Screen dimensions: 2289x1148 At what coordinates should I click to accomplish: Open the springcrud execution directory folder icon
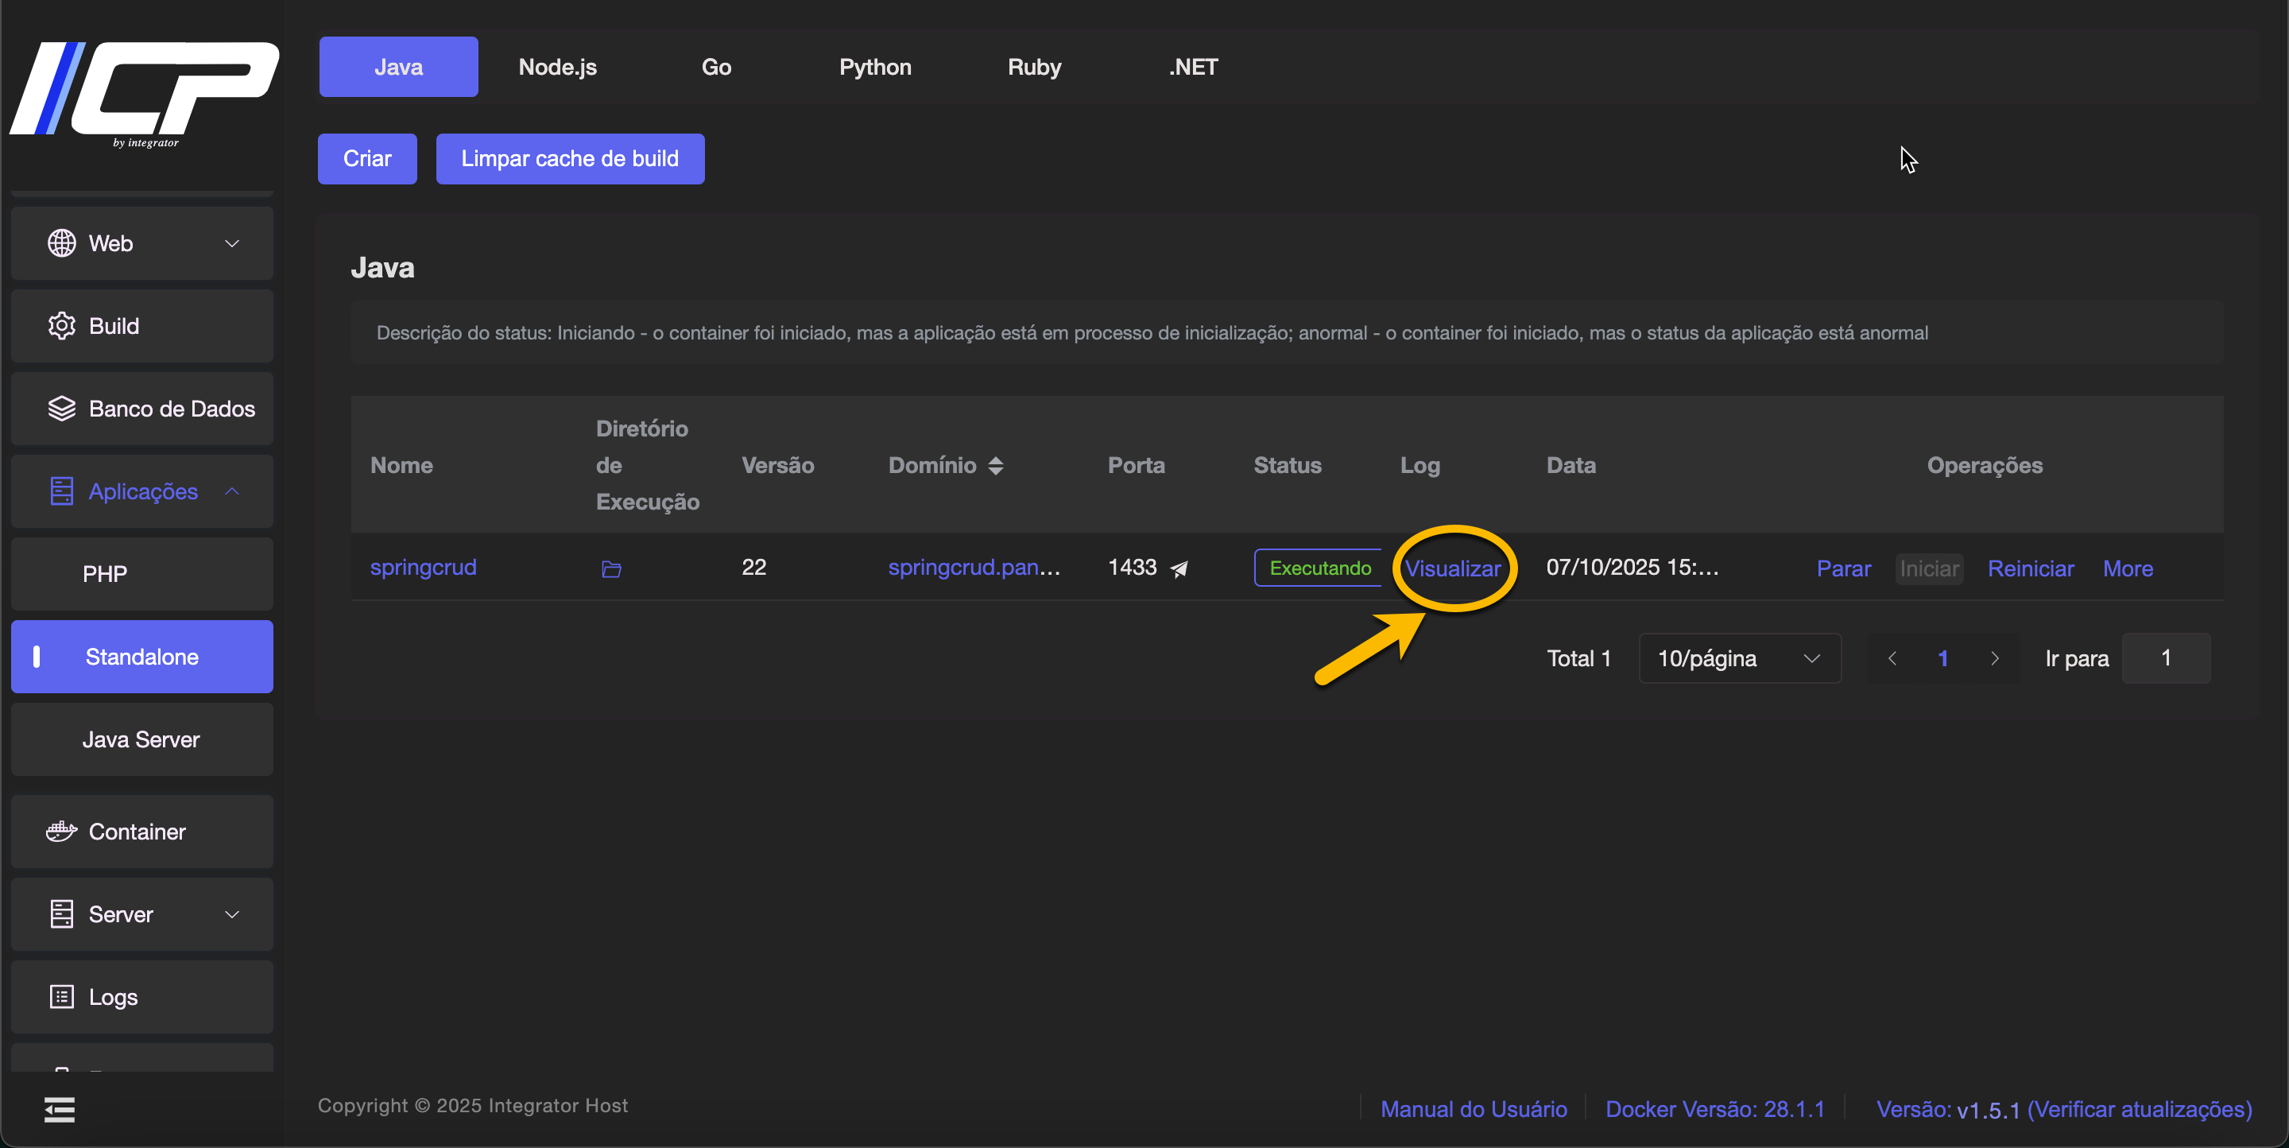coord(610,568)
